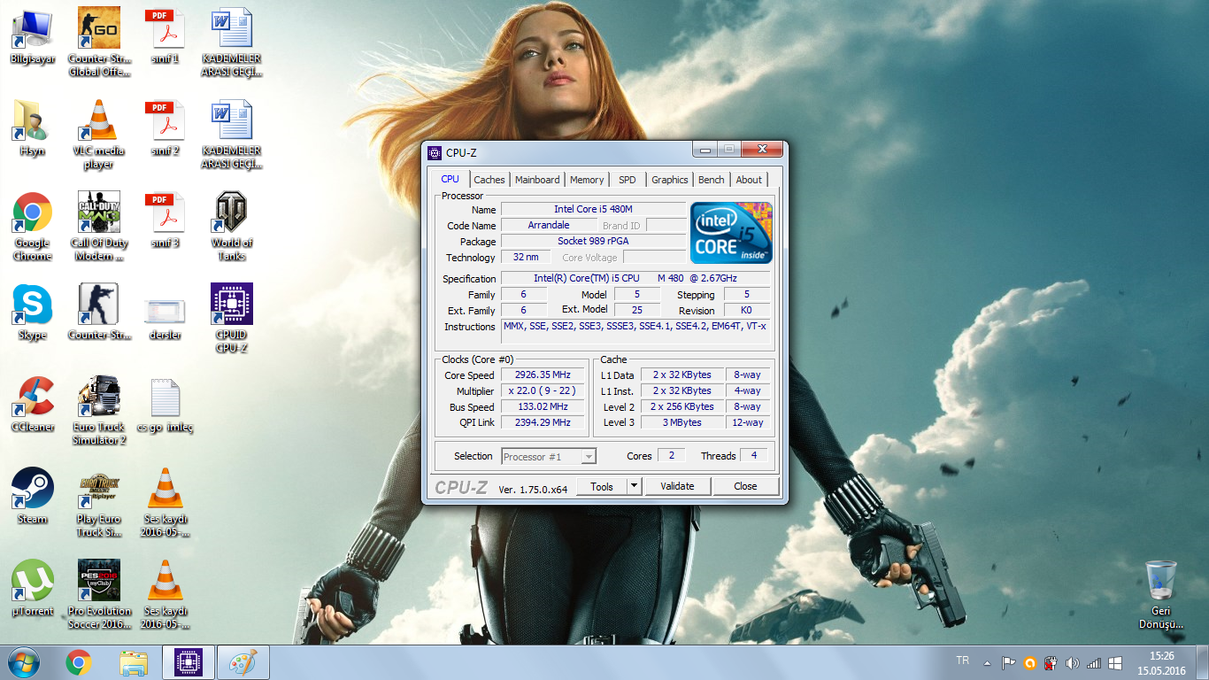
Task: Click the Multiplier value x 22.0
Action: click(x=543, y=390)
